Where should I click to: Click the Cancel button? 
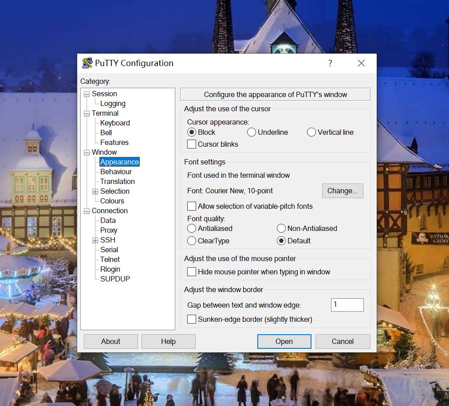coord(343,341)
